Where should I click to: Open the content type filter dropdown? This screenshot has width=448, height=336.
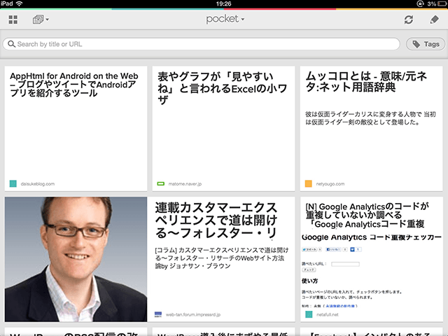41,20
